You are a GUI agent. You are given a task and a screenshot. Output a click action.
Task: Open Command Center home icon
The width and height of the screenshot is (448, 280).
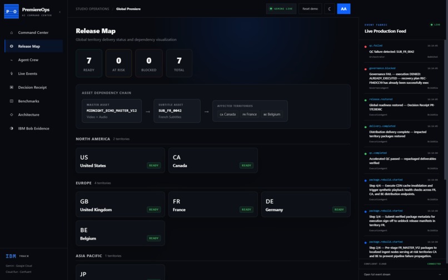click(12, 33)
